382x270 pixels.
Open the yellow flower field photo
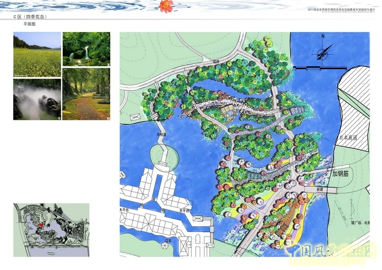[x=37, y=54]
